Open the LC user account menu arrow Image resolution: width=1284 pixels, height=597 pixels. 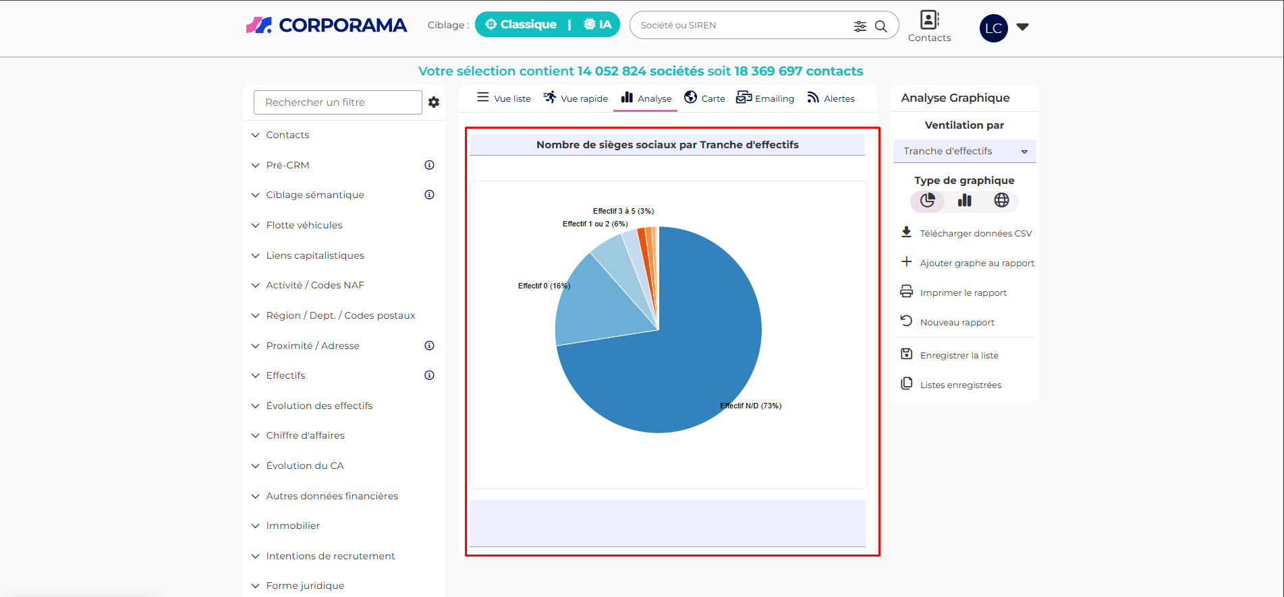[x=1022, y=27]
